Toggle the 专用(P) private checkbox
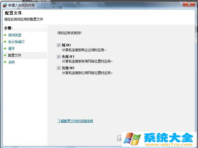 pyautogui.click(x=59, y=57)
